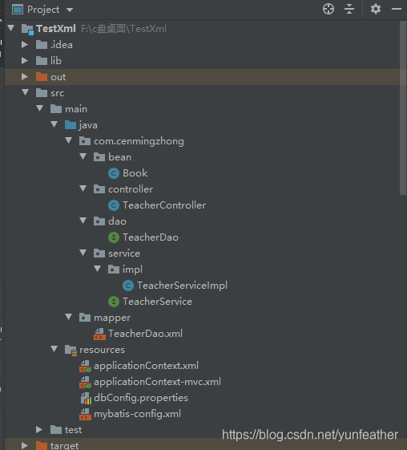This screenshot has height=450, width=407.
Task: Select the controller package label
Action: pyautogui.click(x=131, y=189)
